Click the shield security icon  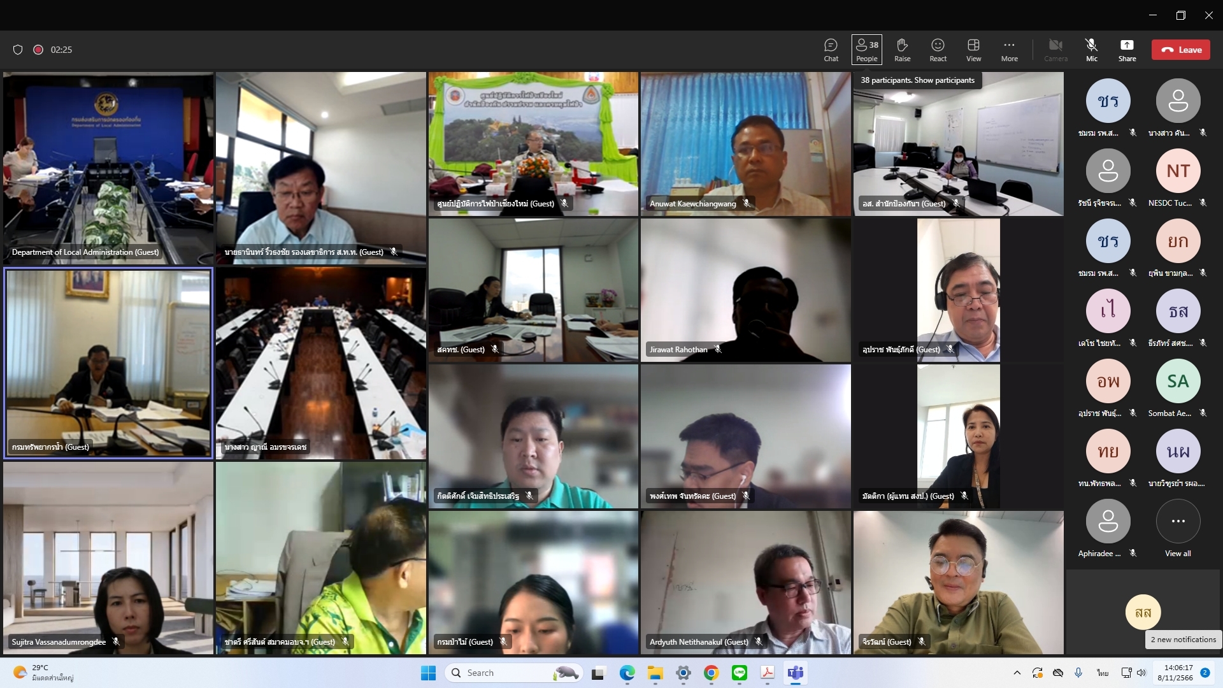pos(18,50)
